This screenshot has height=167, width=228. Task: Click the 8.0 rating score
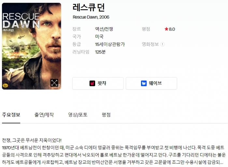pyautogui.click(x=172, y=29)
